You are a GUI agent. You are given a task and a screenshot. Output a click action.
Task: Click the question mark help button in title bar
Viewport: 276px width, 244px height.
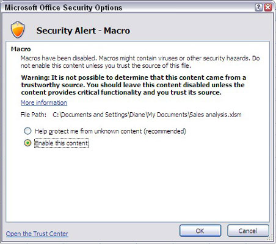[258, 7]
